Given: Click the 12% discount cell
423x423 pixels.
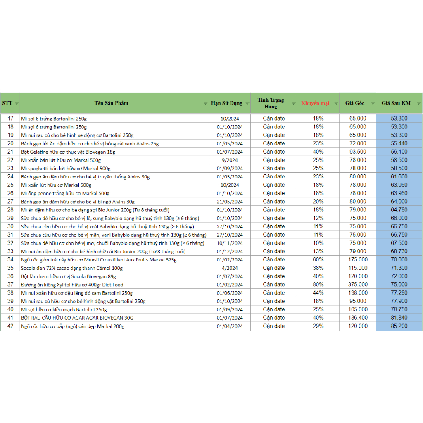Looking at the screenshot, I should tap(318, 218).
